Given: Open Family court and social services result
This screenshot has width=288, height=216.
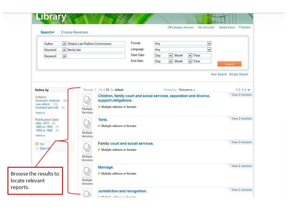Looking at the screenshot, I should (x=126, y=143).
